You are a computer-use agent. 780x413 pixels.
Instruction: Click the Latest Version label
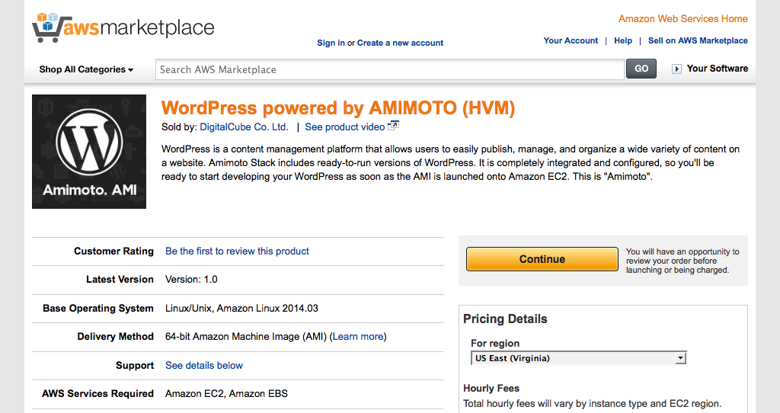pos(120,280)
